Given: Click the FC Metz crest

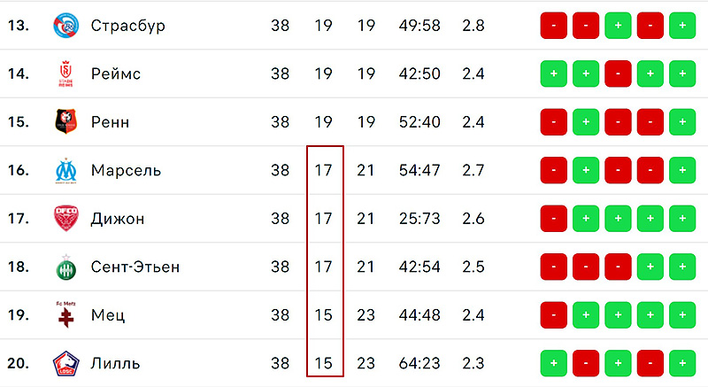Looking at the screenshot, I should click(x=65, y=314).
